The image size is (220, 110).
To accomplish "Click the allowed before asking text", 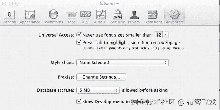I will pos(145,90).
